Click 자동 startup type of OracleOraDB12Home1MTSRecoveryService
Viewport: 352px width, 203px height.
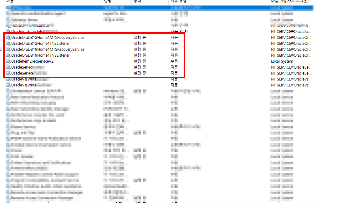pyautogui.click(x=174, y=37)
